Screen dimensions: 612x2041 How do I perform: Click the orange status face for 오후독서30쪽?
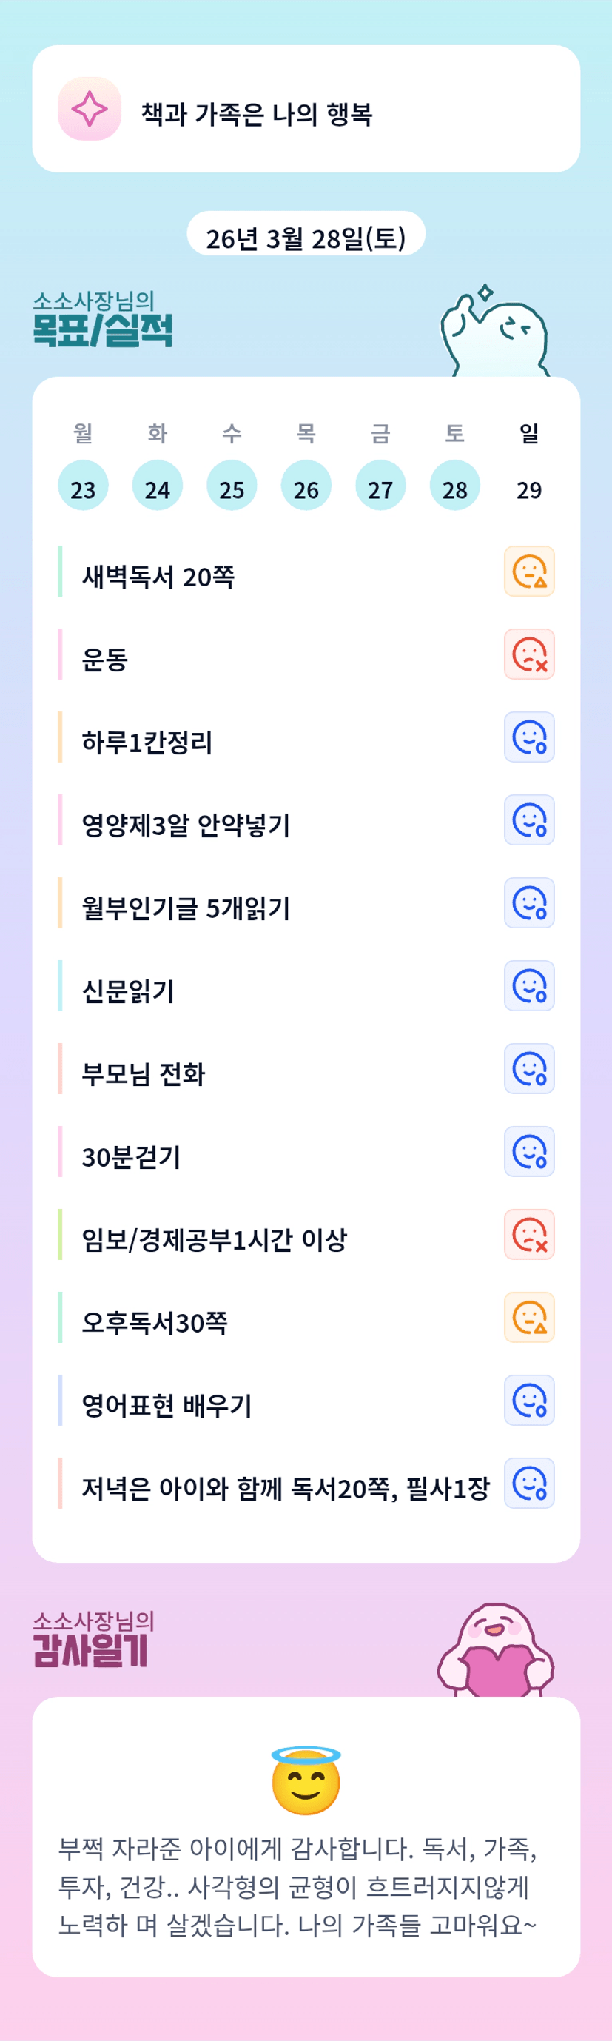click(x=529, y=1318)
